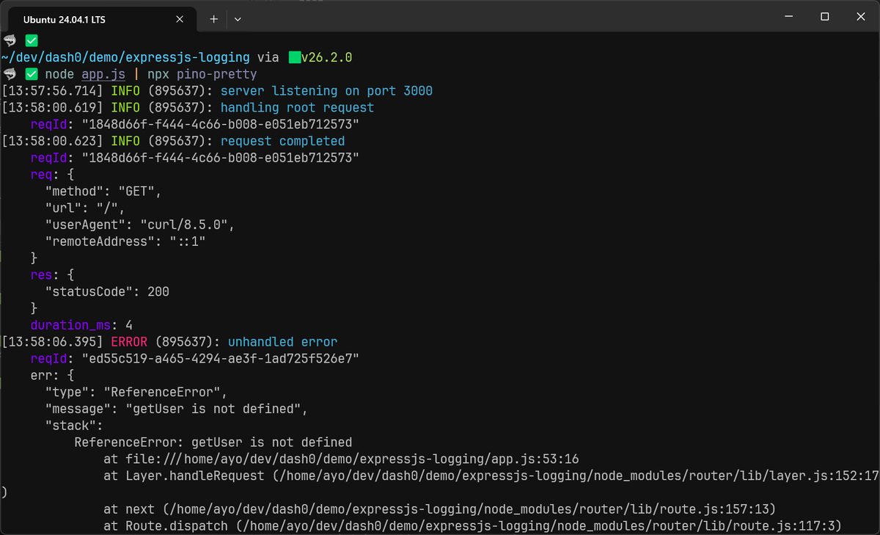Screen dimensions: 880x535
Task: Click the 'err: {' line
Action: 52,375
